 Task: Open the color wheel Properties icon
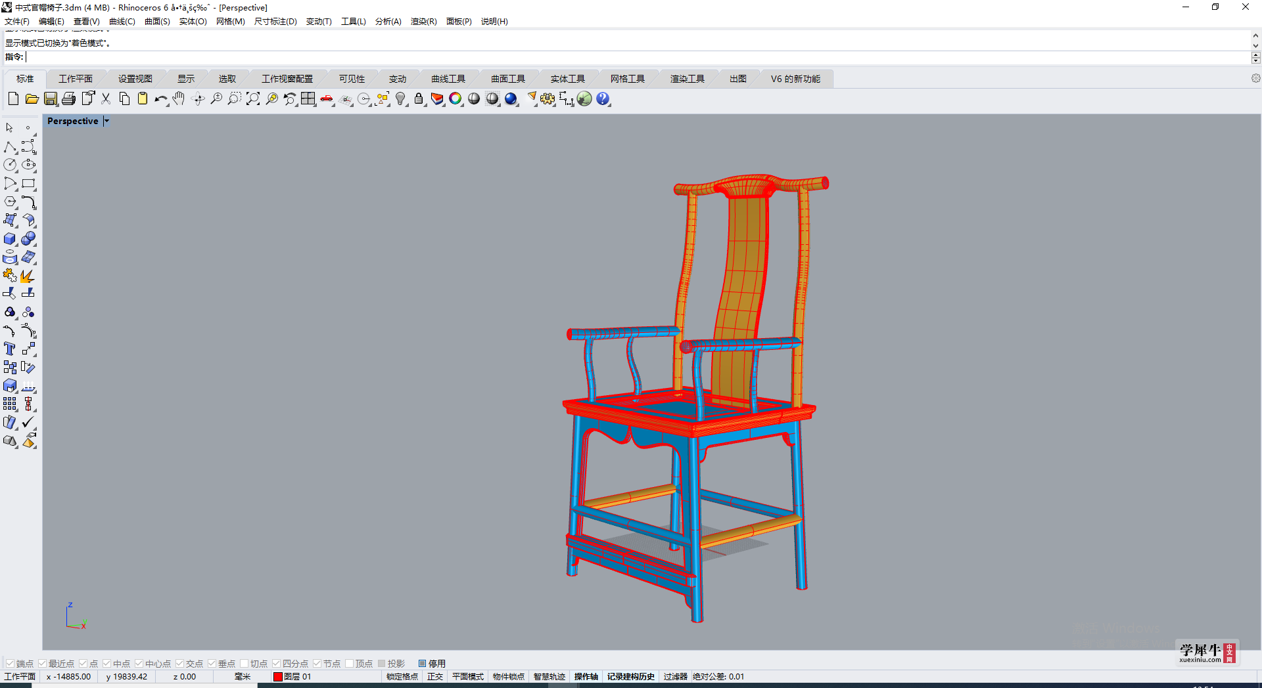456,99
